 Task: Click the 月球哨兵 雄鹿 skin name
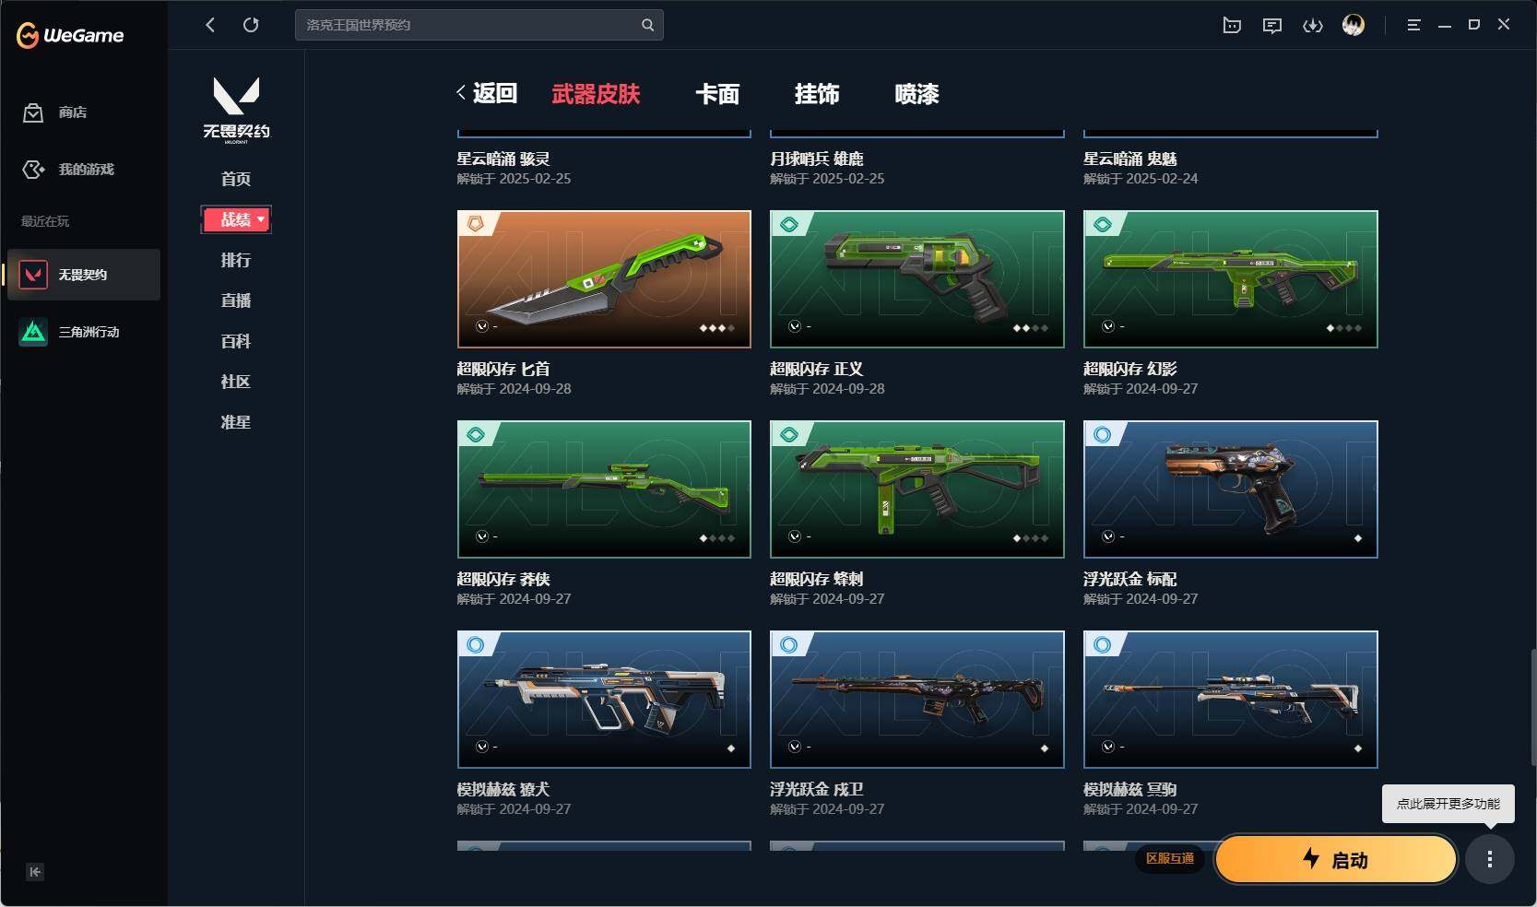[817, 159]
